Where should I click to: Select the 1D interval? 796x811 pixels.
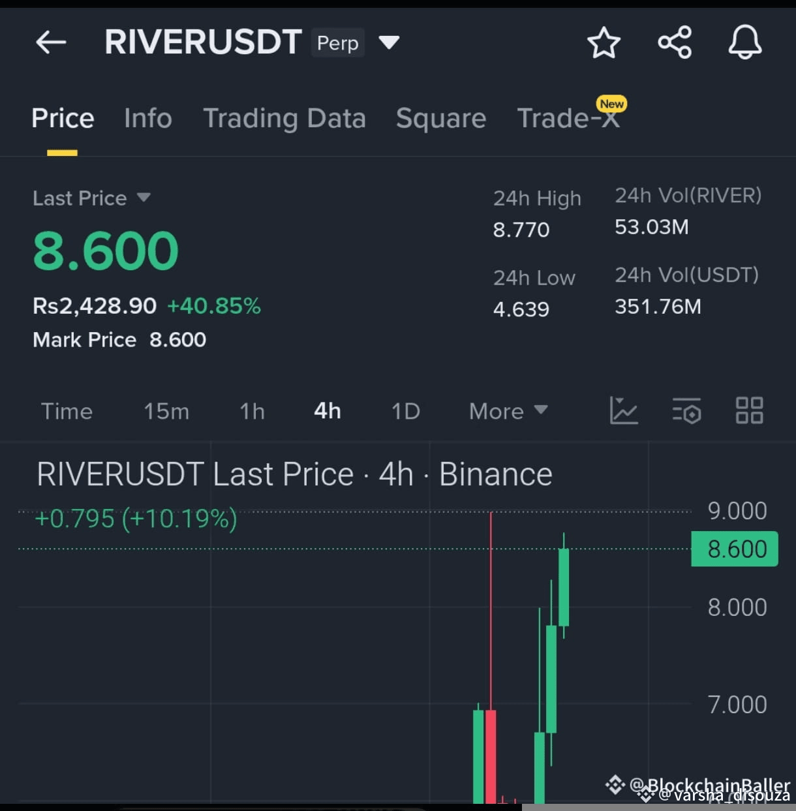(405, 411)
